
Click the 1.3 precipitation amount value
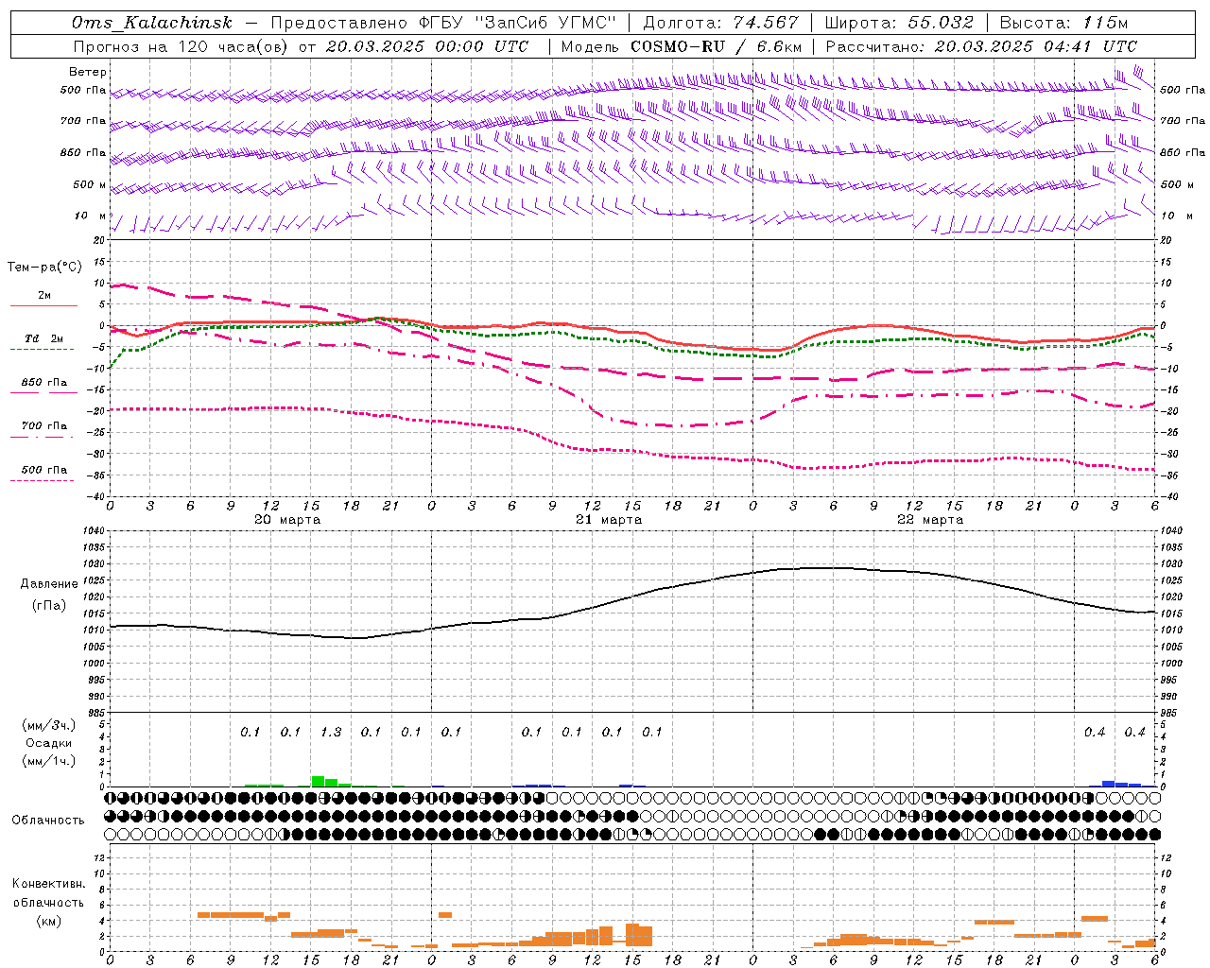tap(331, 732)
